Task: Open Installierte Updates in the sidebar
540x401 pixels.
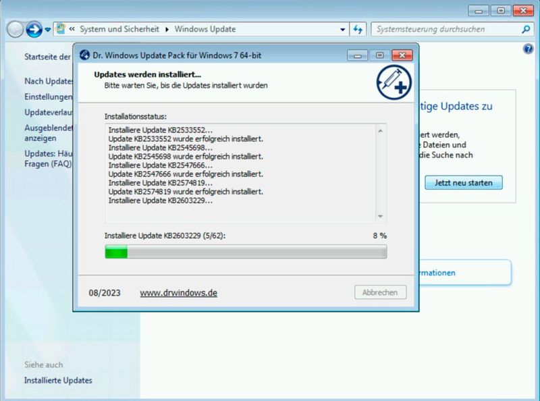Action: [x=57, y=380]
